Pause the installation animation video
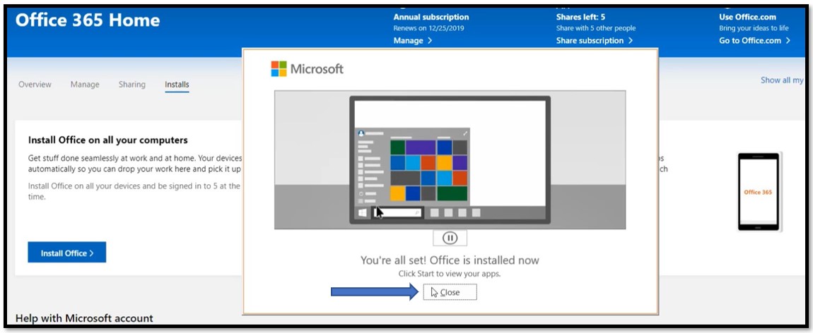813x333 pixels. pyautogui.click(x=450, y=238)
